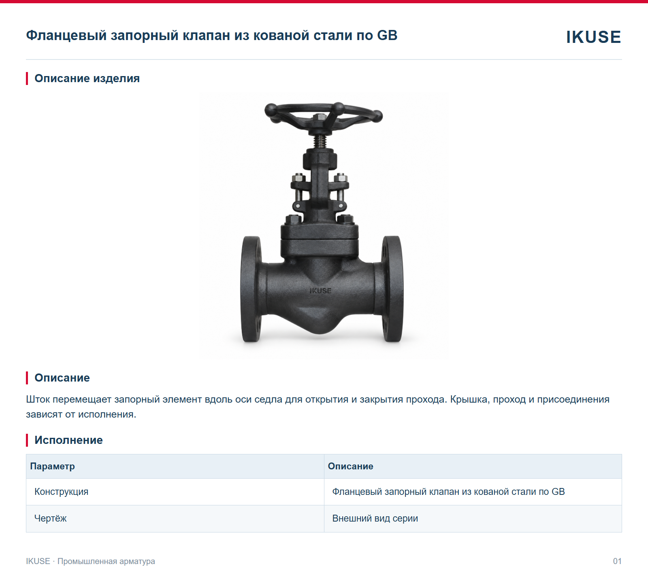Image resolution: width=648 pixels, height=577 pixels.
Task: Open the valve product photo
Action: click(x=324, y=226)
